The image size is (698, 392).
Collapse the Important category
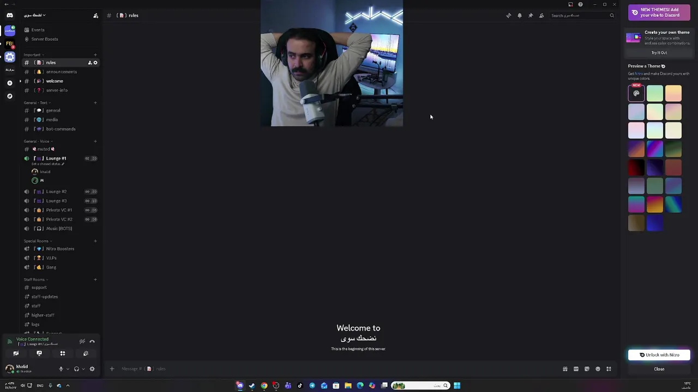tap(33, 55)
